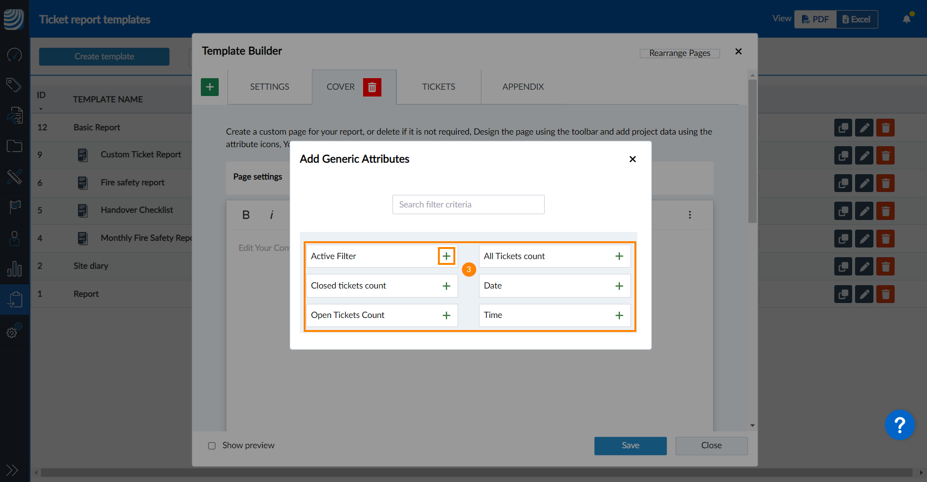Open notifications bell icon

point(907,19)
